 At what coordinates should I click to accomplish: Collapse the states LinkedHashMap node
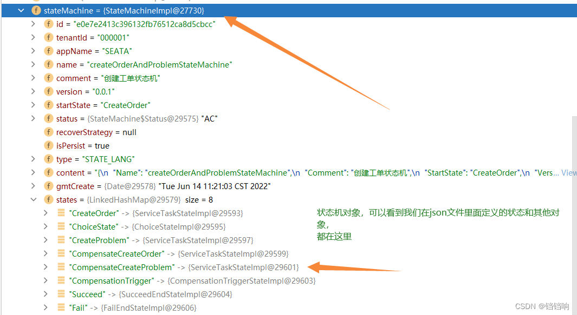pyautogui.click(x=34, y=200)
